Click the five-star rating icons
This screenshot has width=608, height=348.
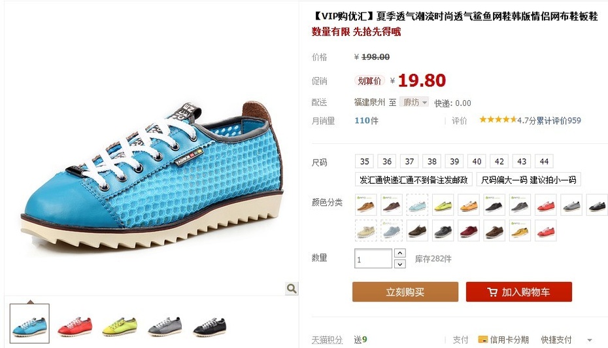(x=498, y=120)
